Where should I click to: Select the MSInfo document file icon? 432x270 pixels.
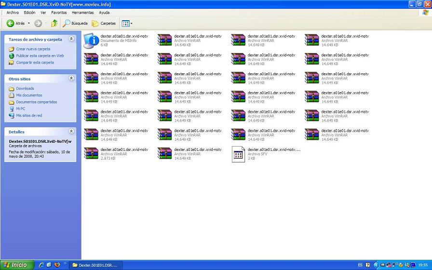click(91, 40)
